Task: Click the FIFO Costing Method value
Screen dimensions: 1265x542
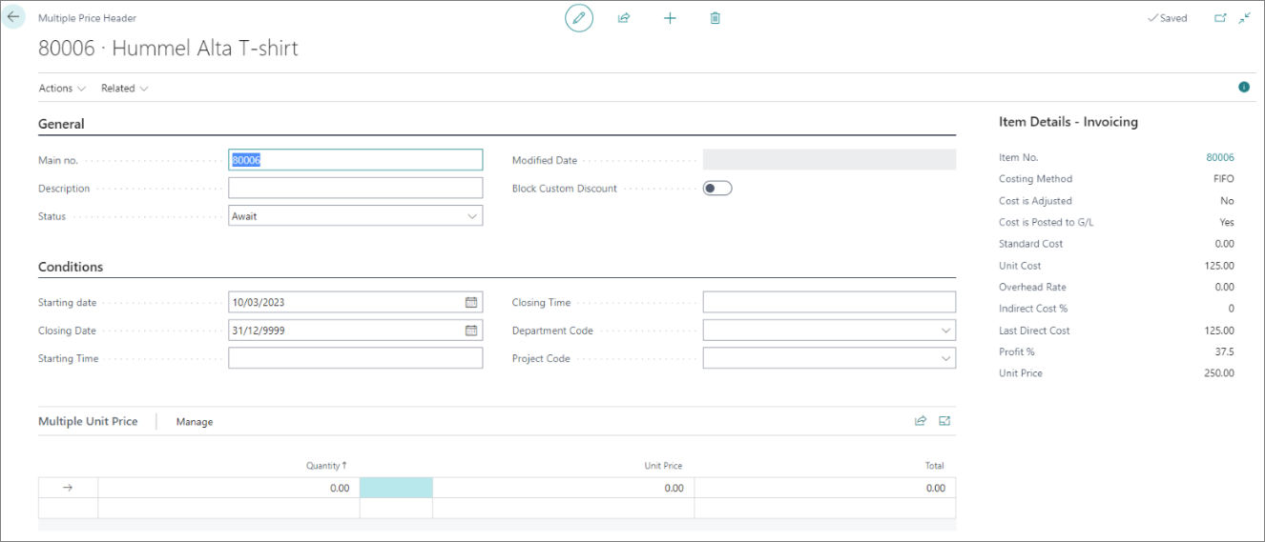Action: pos(1224,179)
